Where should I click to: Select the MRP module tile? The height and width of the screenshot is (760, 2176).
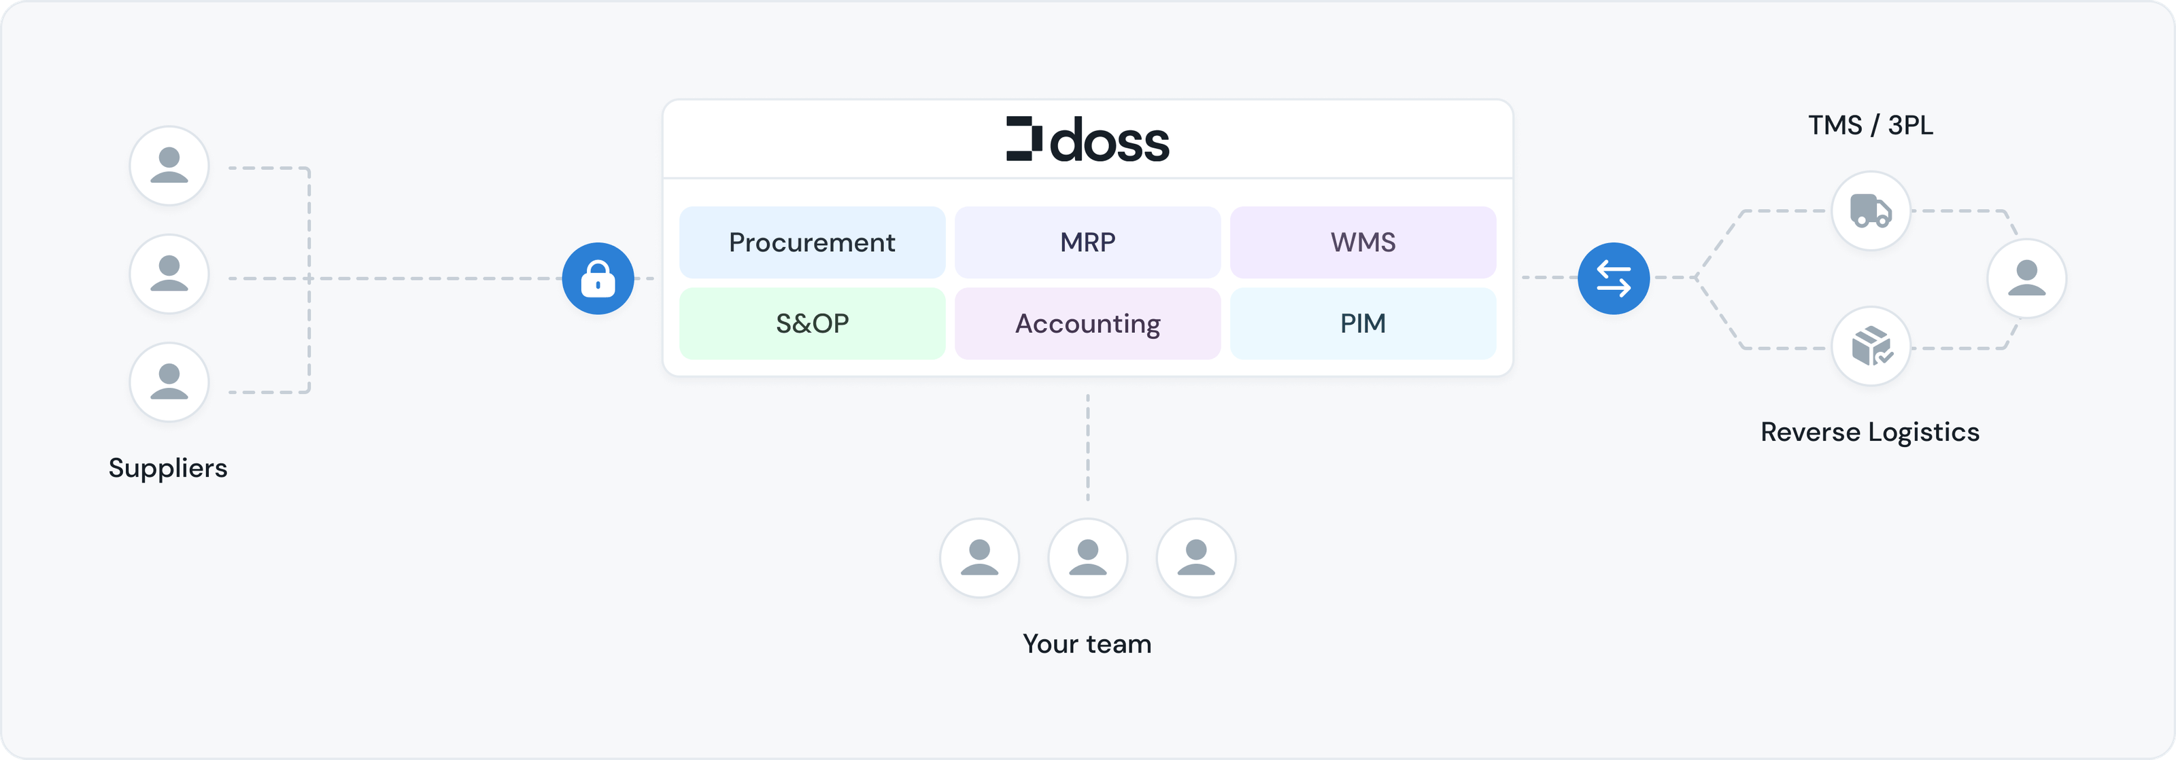tap(1087, 242)
